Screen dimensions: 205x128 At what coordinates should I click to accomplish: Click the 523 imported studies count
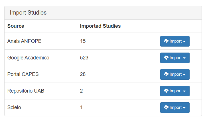(x=84, y=58)
